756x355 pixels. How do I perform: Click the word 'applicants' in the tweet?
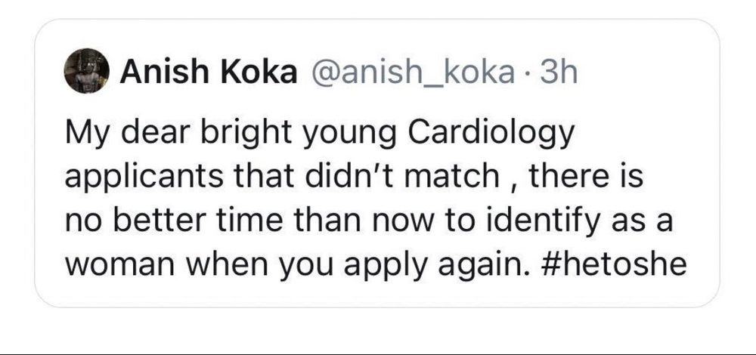[144, 178]
